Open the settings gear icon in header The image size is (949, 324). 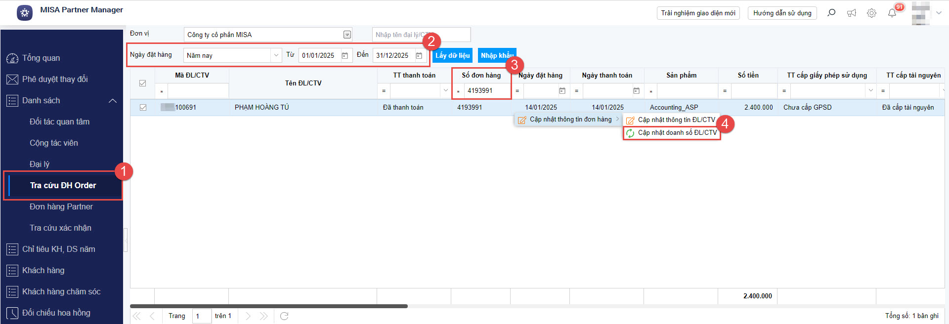(871, 13)
